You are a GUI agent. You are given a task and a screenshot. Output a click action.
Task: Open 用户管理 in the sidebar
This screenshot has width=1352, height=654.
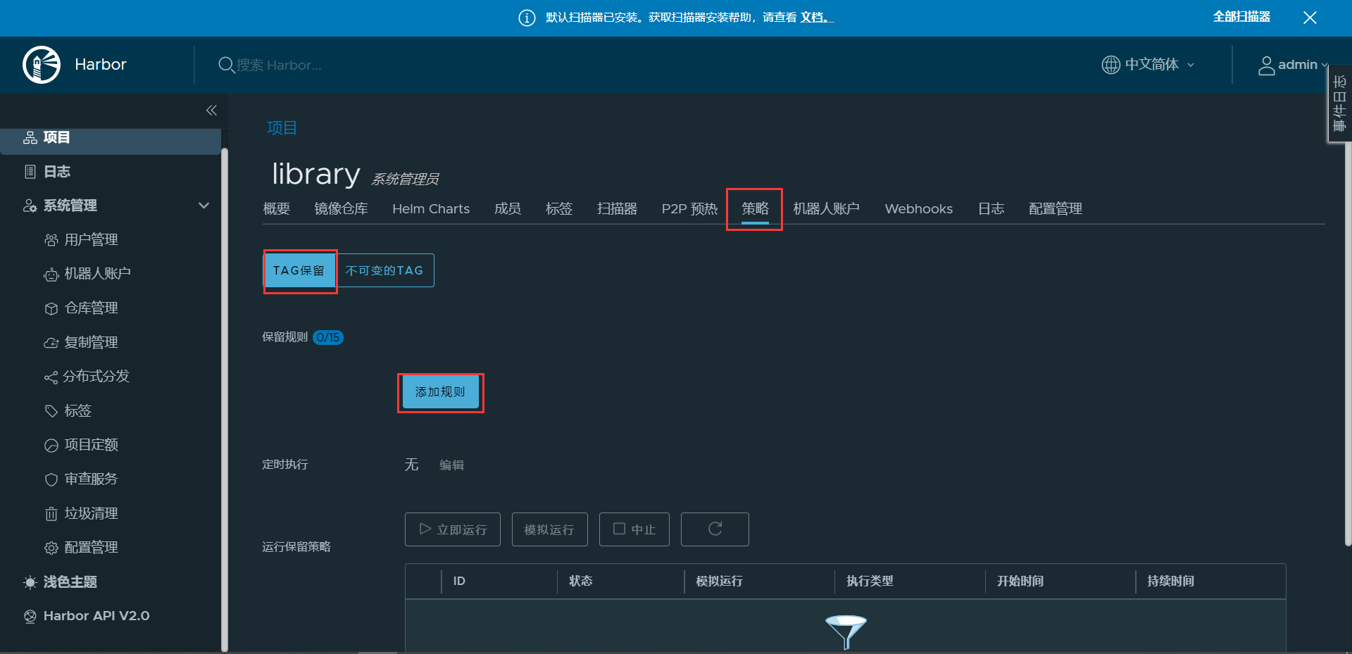click(92, 240)
